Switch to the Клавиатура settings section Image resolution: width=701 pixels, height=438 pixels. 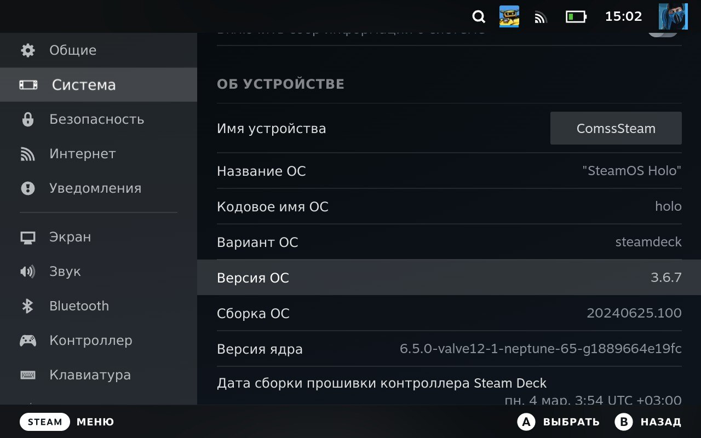click(90, 375)
